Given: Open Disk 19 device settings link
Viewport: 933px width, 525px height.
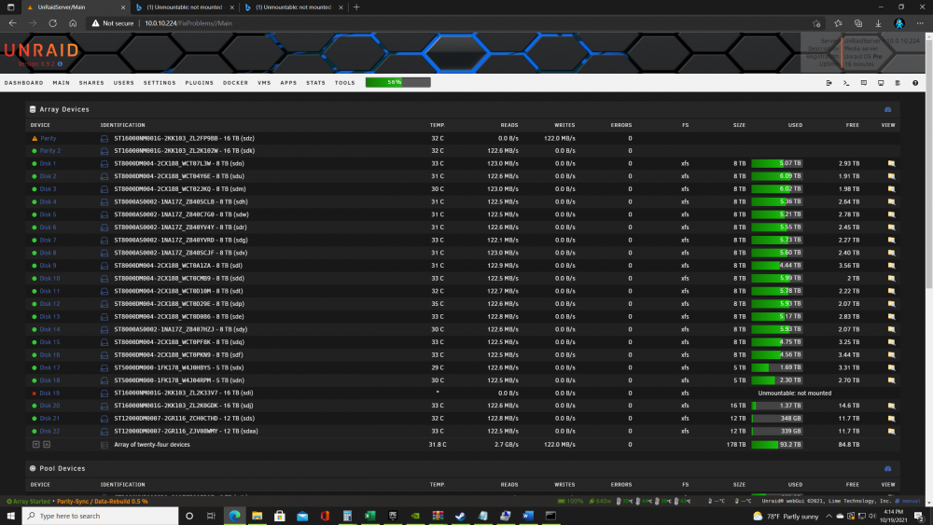Looking at the screenshot, I should pyautogui.click(x=49, y=394).
